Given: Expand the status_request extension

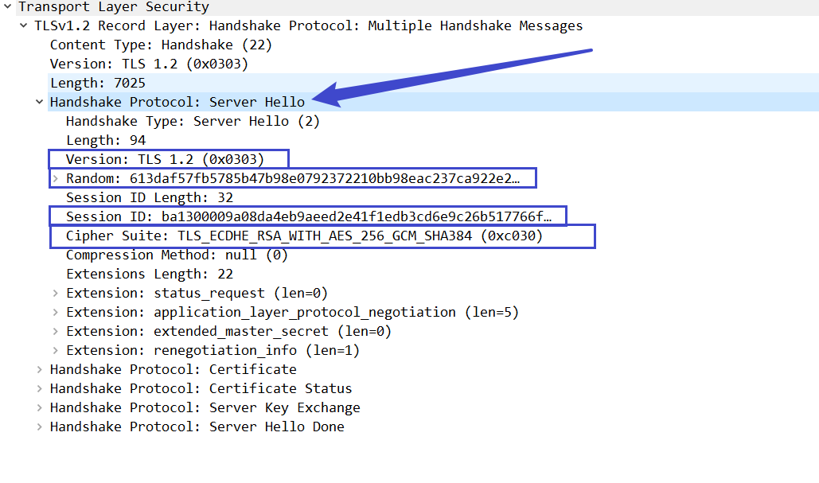Looking at the screenshot, I should [x=56, y=293].
